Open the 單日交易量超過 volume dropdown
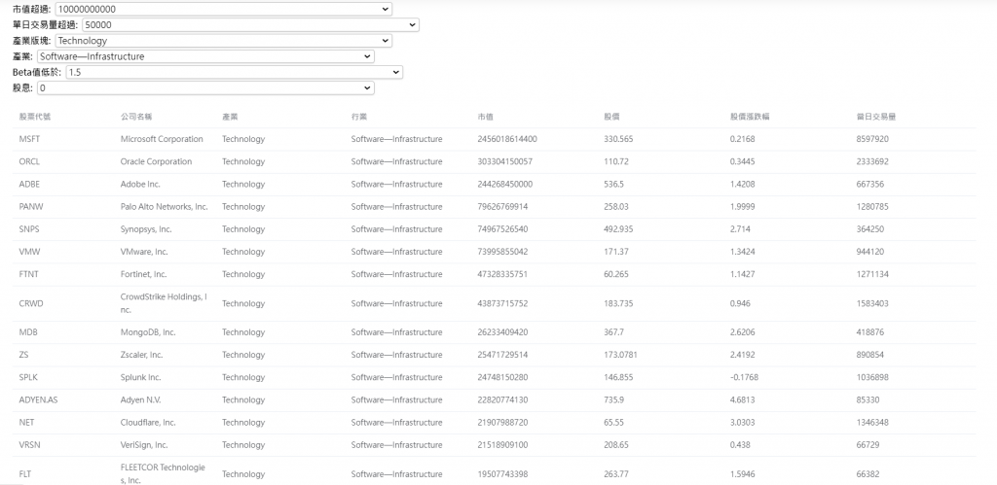The width and height of the screenshot is (997, 485). [250, 24]
